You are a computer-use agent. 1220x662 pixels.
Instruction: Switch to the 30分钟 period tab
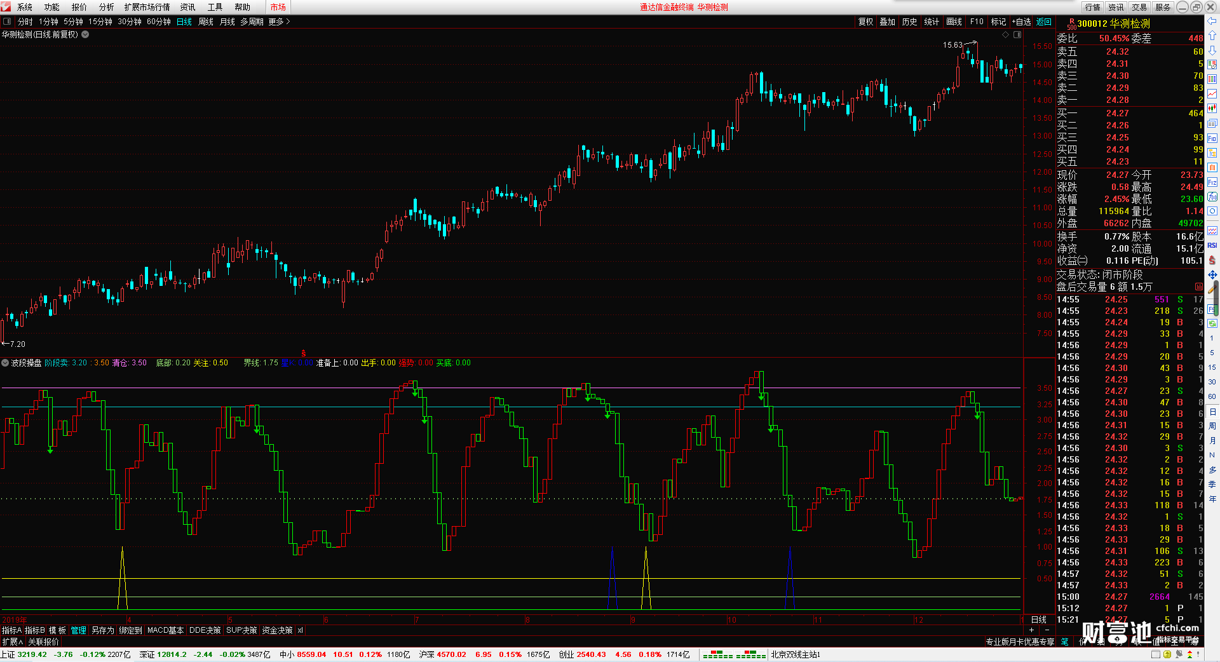(x=130, y=22)
